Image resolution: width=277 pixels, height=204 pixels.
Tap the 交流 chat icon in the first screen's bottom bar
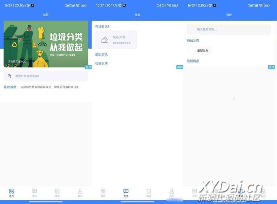point(34,191)
